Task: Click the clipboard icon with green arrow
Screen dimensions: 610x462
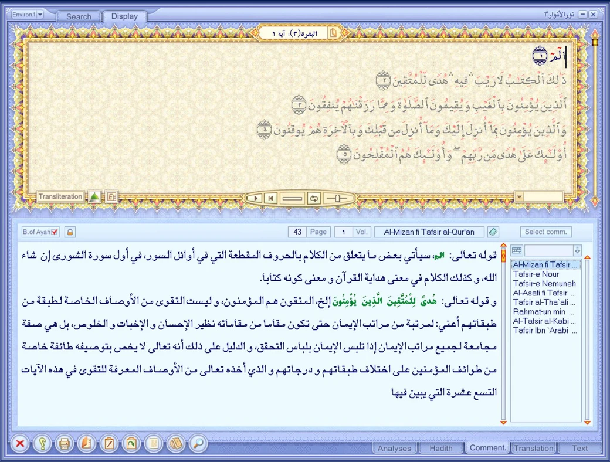Action: point(131,444)
